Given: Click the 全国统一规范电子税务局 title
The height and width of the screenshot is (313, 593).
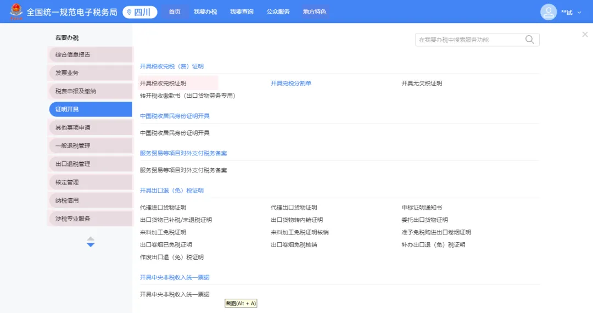Looking at the screenshot, I should pyautogui.click(x=72, y=12).
